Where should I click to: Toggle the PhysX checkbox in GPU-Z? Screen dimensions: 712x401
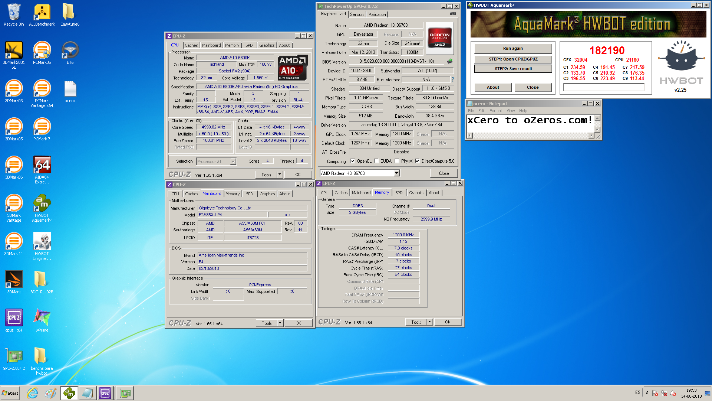(397, 161)
